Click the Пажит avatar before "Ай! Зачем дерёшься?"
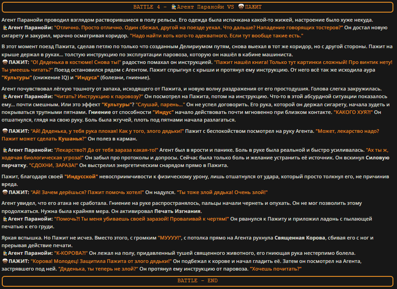This screenshot has height=289, width=397. [5, 192]
